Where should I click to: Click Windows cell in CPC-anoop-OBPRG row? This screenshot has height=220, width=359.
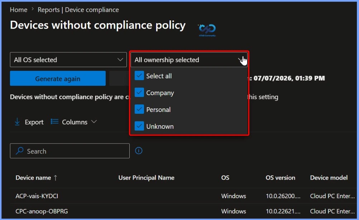coord(234,211)
